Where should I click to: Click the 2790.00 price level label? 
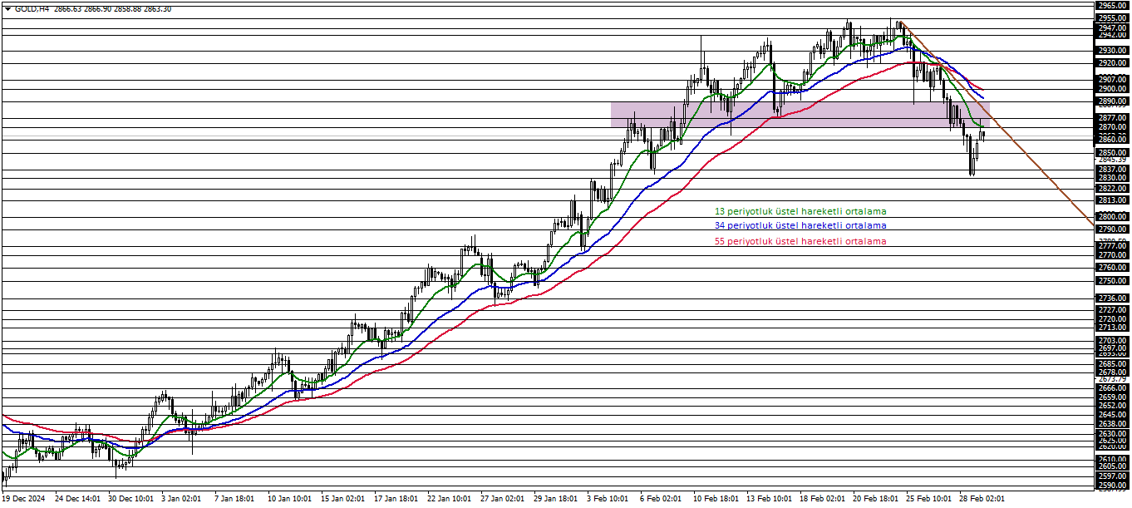[1111, 229]
